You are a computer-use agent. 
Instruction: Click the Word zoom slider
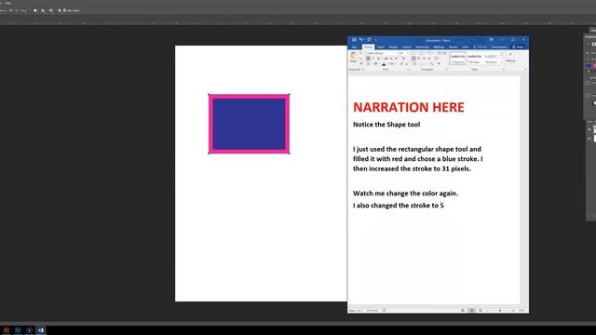pos(500,310)
